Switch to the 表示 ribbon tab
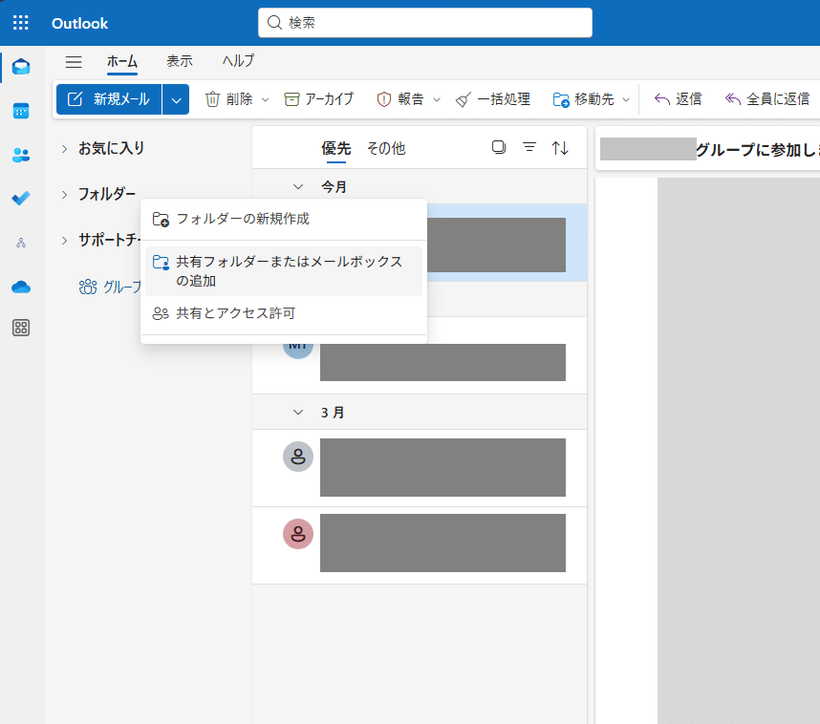 tap(180, 61)
